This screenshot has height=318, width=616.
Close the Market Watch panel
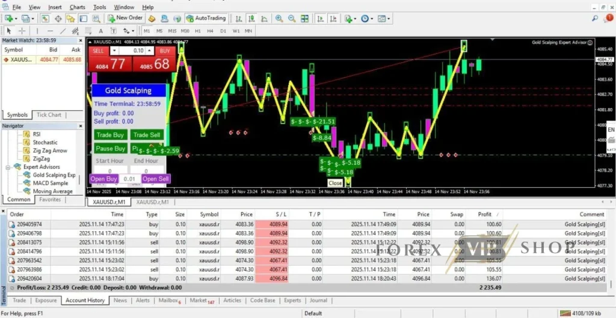81,40
